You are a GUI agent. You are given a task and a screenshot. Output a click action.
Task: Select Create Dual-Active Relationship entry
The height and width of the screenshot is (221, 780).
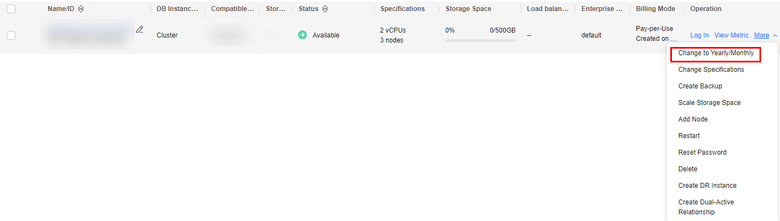click(706, 207)
